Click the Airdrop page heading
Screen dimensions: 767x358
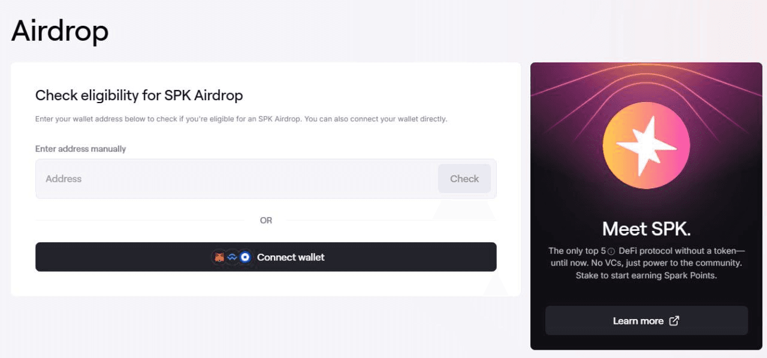click(x=60, y=31)
